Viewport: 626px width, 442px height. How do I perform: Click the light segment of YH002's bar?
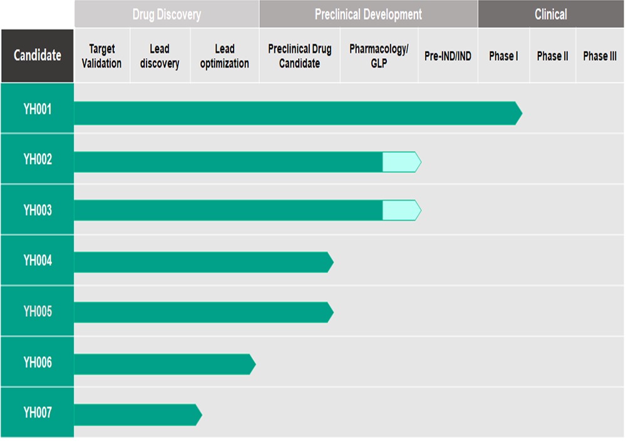click(399, 162)
